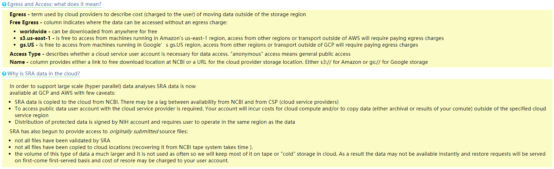Viewport: 554px width, 169px height.
Task: Click the bold "Access Type -" term
Action: pos(27,54)
